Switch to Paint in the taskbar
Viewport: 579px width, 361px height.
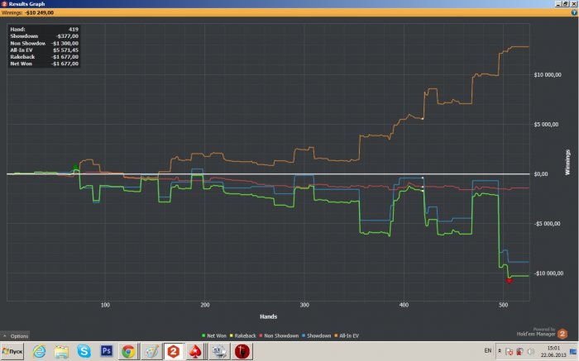pos(151,351)
